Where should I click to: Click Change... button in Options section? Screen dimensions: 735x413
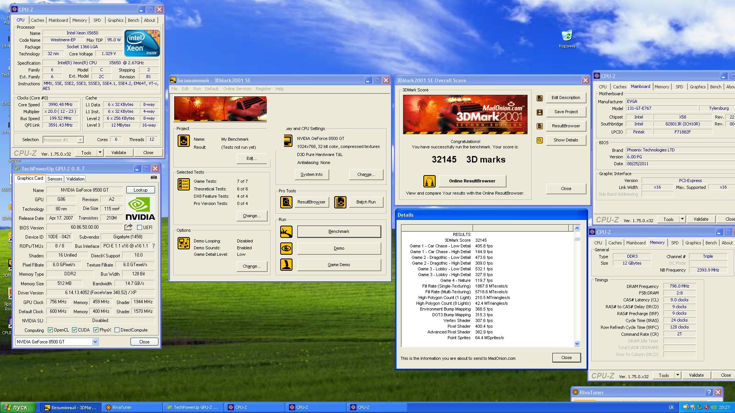click(251, 266)
